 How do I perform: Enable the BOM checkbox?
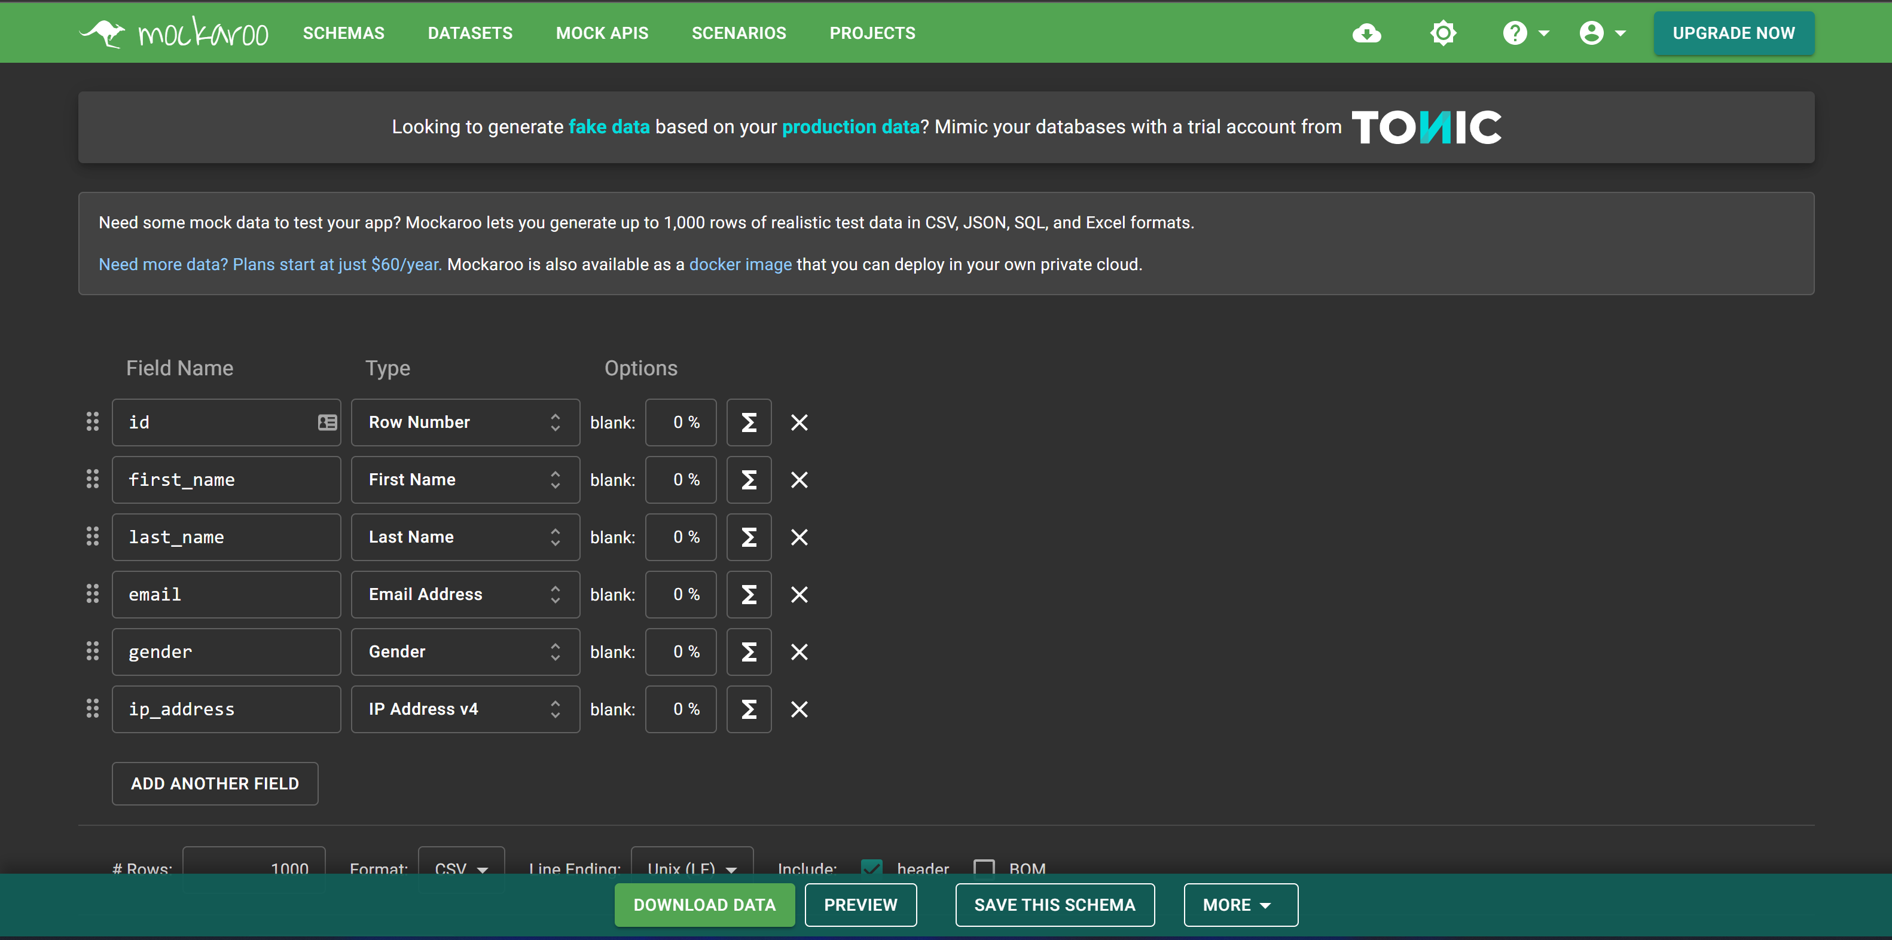pos(984,867)
